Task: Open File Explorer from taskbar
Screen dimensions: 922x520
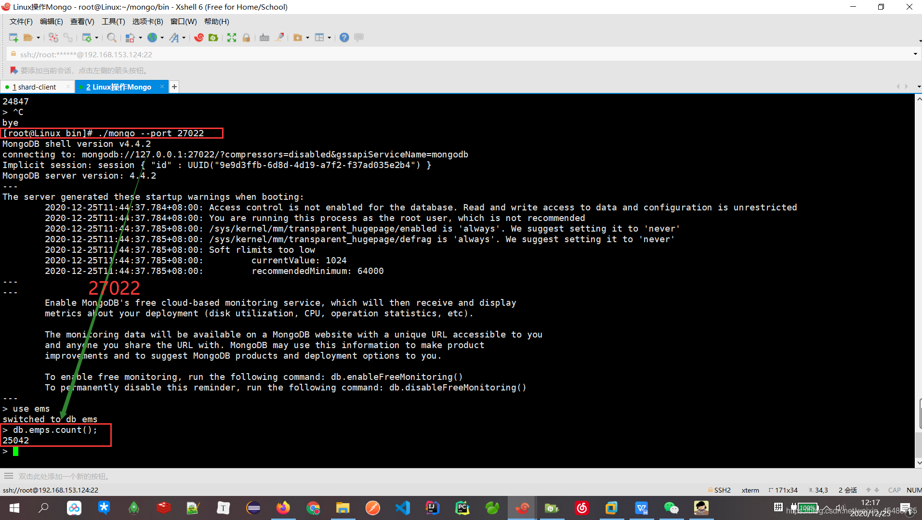Action: 343,508
